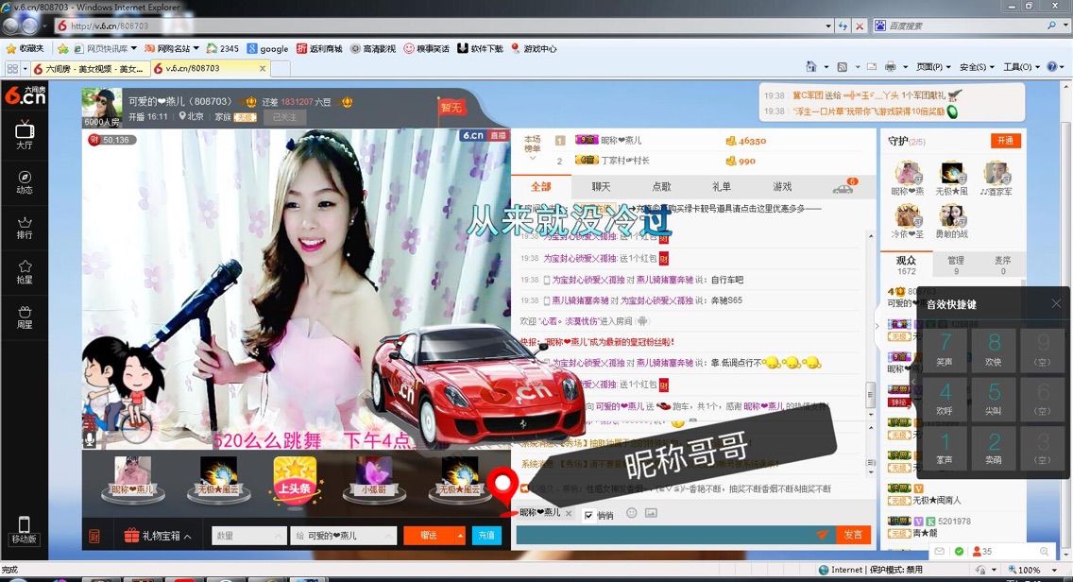Open the 数量 quantity dropdown
This screenshot has height=582, width=1073.
pyautogui.click(x=249, y=536)
